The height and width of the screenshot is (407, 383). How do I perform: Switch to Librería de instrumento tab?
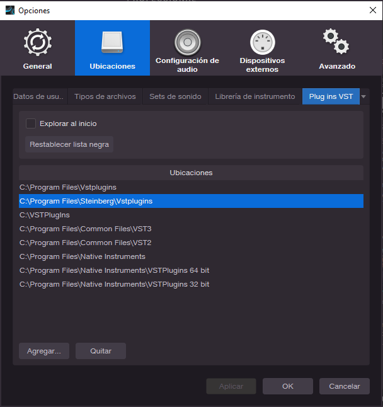[255, 96]
